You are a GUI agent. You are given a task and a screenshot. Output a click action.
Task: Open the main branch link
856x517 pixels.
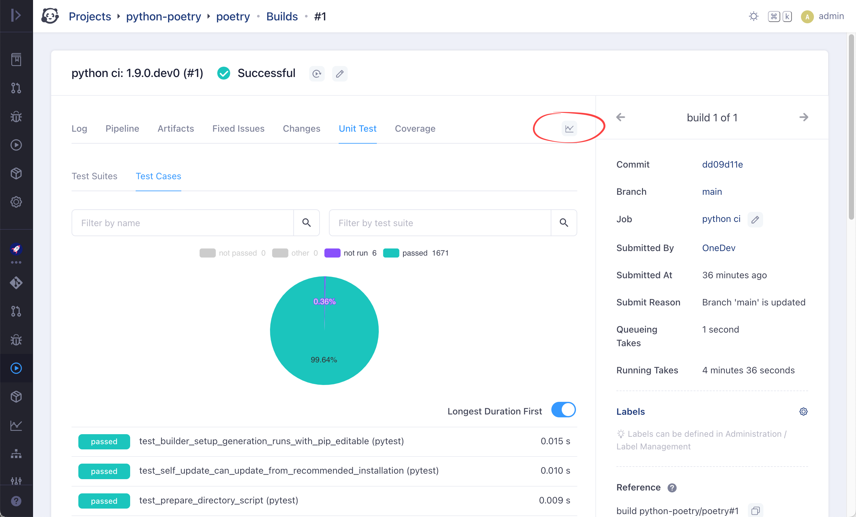[712, 192]
